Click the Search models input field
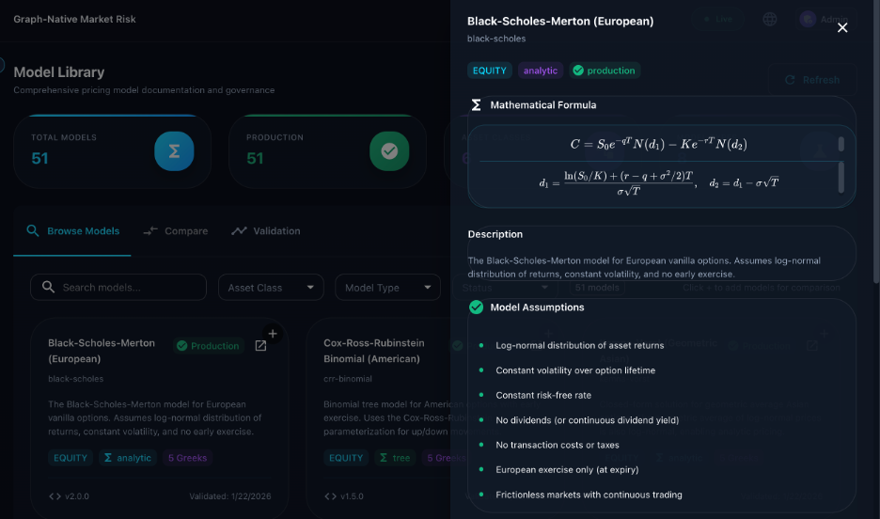 pyautogui.click(x=118, y=288)
